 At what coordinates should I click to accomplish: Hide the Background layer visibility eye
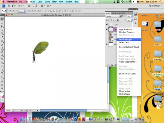coord(107,44)
